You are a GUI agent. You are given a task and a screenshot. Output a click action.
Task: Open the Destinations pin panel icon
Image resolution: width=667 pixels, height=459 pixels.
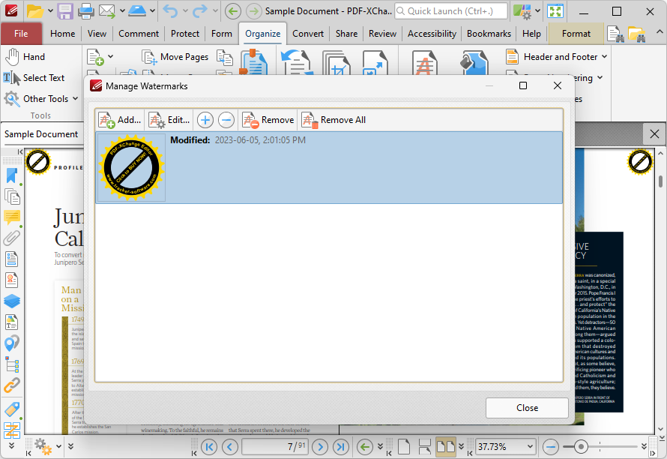pos(12,343)
